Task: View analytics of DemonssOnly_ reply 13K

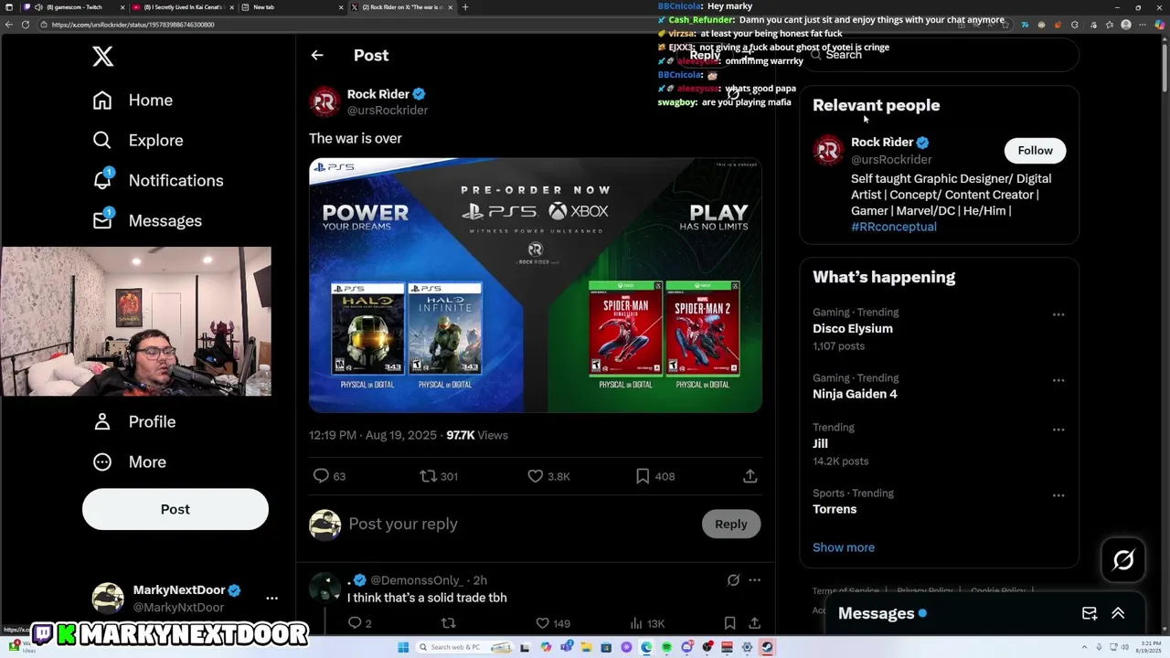Action: [x=647, y=623]
